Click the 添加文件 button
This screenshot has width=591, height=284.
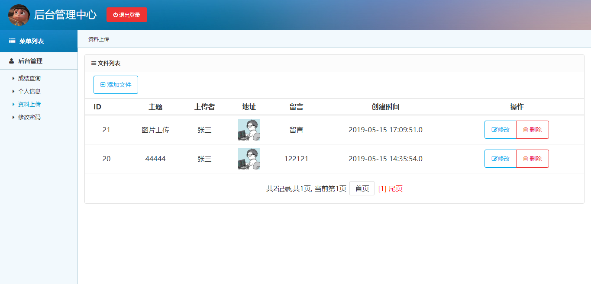click(116, 85)
